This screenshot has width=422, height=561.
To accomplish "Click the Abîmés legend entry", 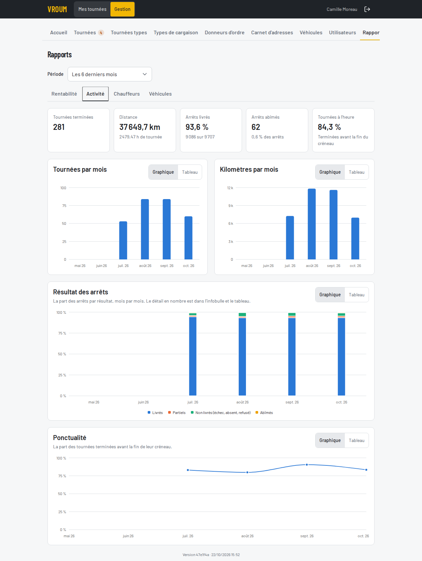I will (x=264, y=413).
